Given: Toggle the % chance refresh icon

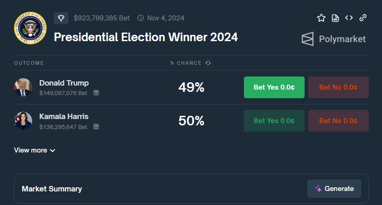Looking at the screenshot, I should tap(208, 63).
